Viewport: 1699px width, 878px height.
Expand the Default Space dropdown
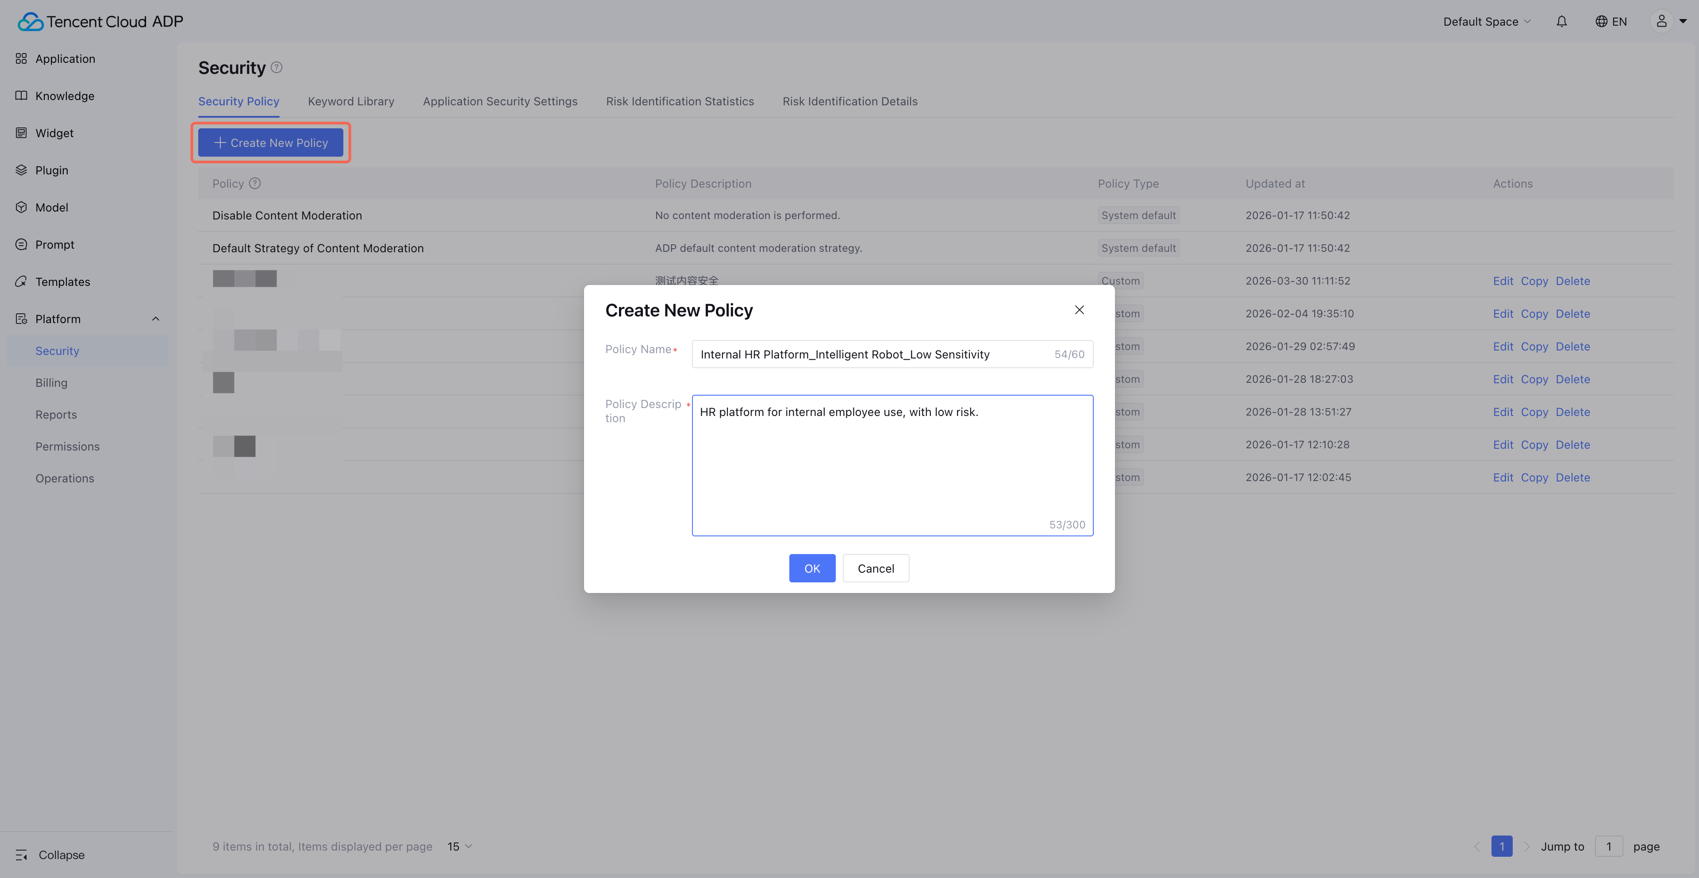point(1486,22)
